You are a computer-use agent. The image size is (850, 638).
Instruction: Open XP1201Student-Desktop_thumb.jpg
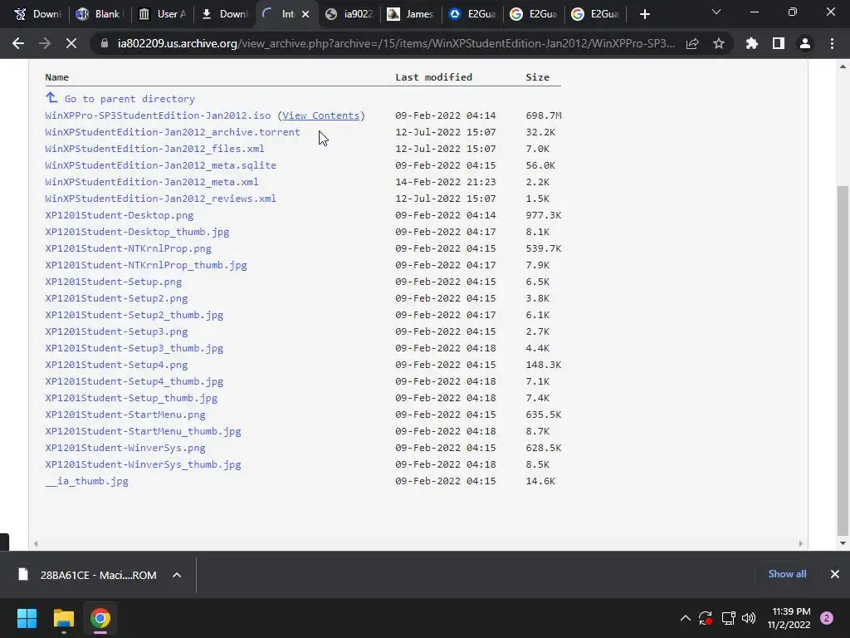click(x=137, y=232)
